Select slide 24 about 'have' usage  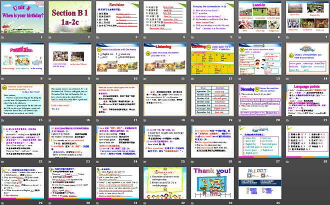(117, 141)
